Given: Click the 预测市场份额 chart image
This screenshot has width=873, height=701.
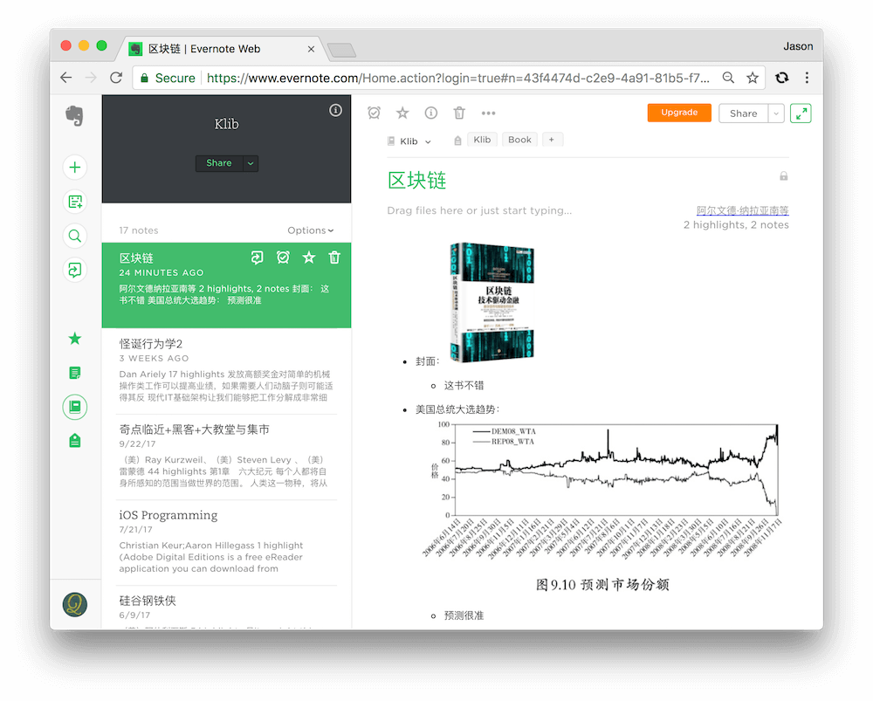Looking at the screenshot, I should (603, 506).
